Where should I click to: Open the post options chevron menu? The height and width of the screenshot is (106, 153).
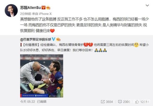[147, 5]
